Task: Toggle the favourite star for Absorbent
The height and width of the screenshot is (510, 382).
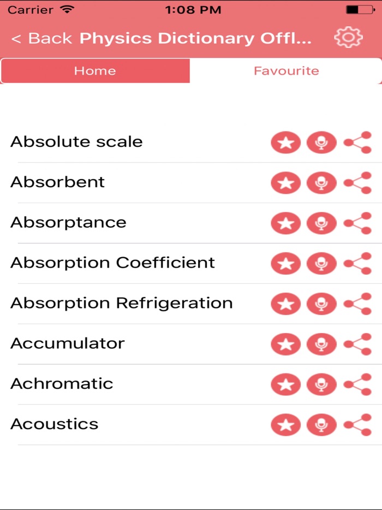Action: point(285,183)
